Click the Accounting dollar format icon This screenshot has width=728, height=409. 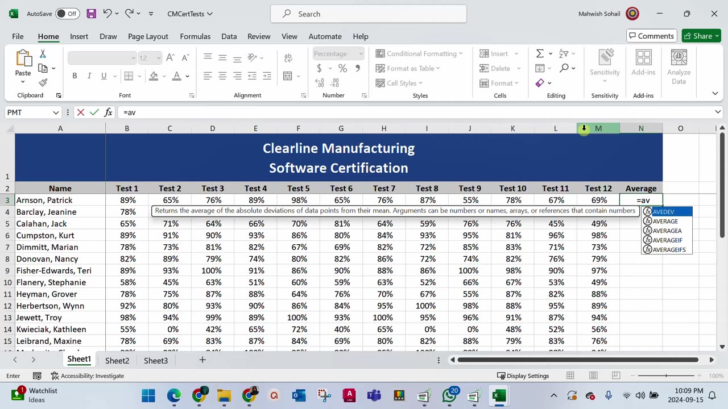(319, 68)
